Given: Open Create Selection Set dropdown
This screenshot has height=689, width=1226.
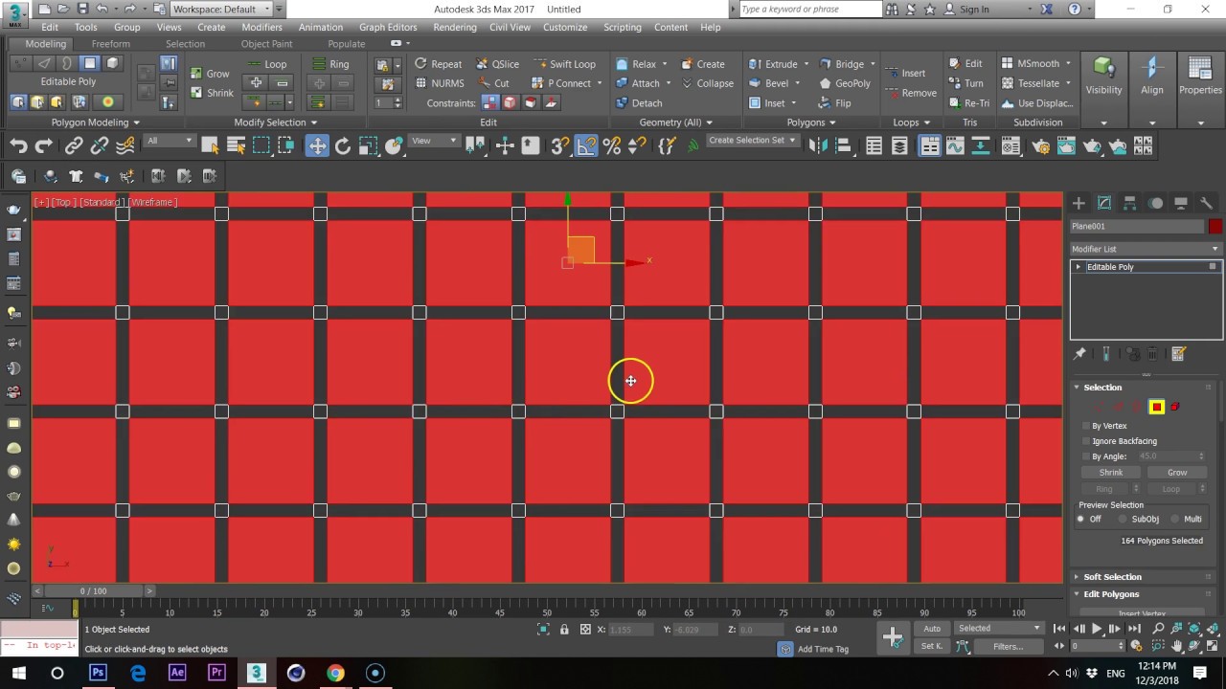Looking at the screenshot, I should (x=752, y=140).
